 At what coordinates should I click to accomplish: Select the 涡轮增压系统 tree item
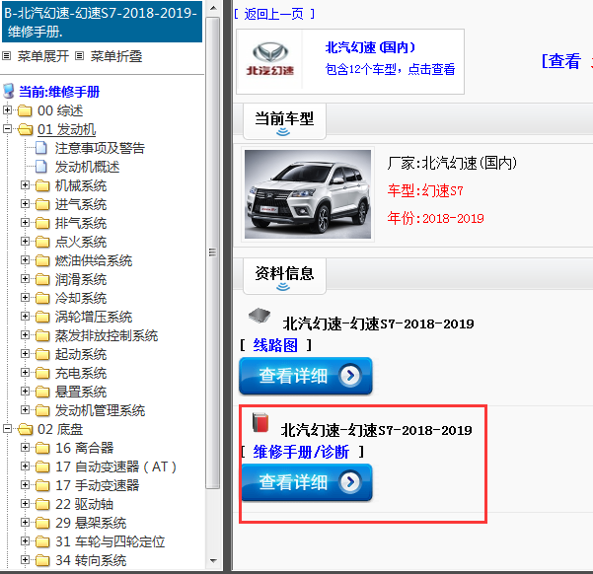(94, 317)
